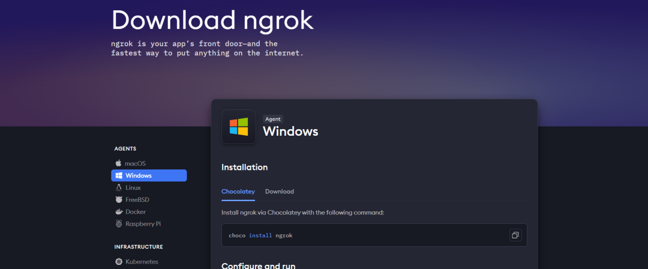Switch to the Chocolatey installation tab
Viewport: 648px width, 269px height.
point(238,192)
